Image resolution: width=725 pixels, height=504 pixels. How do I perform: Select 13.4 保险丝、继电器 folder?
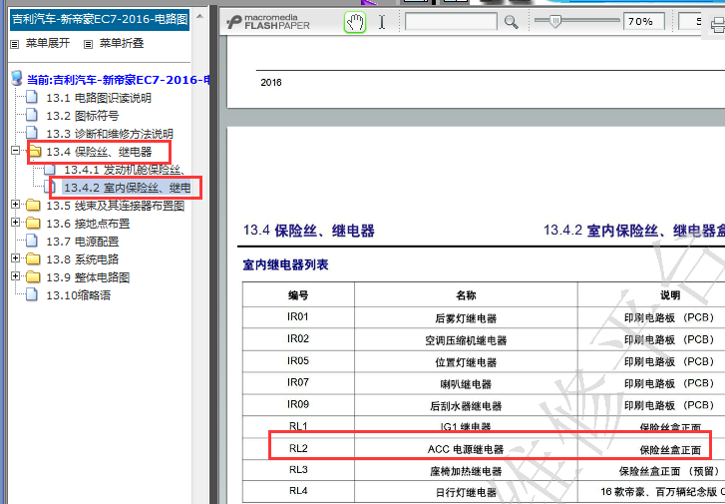click(x=99, y=152)
